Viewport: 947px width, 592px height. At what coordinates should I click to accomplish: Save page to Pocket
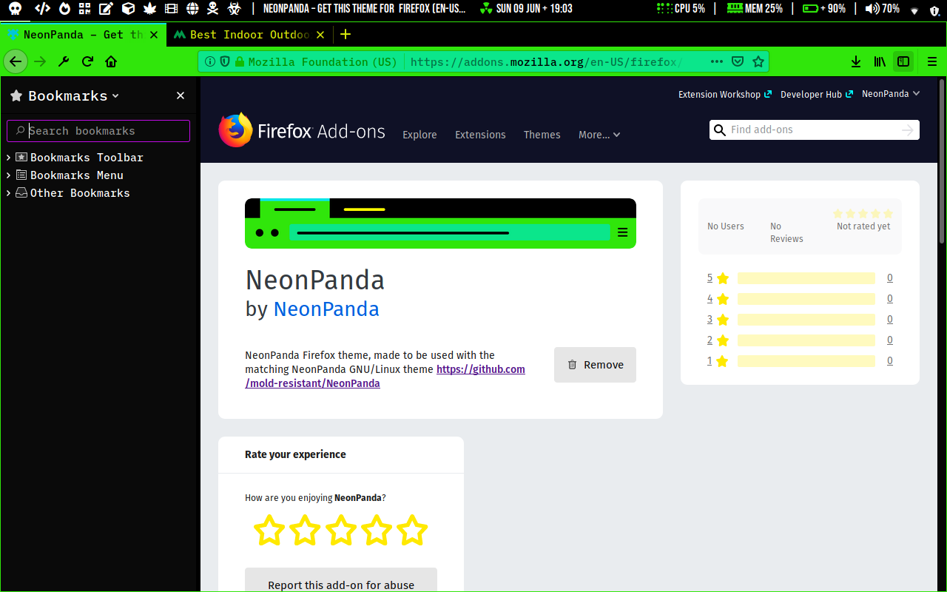pyautogui.click(x=738, y=61)
